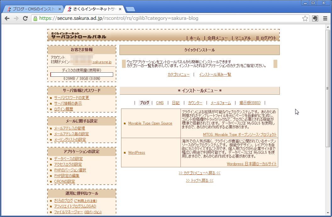Open CRONの設定 link
Screen dimensions: 332x217
[64, 181]
